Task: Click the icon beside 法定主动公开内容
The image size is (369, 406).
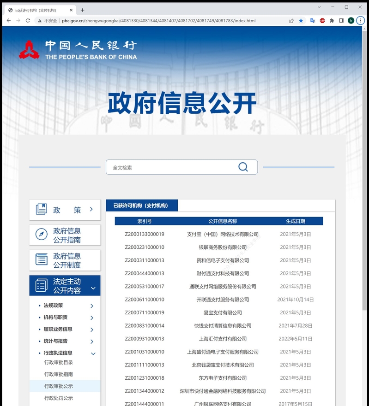Action: [x=41, y=285]
